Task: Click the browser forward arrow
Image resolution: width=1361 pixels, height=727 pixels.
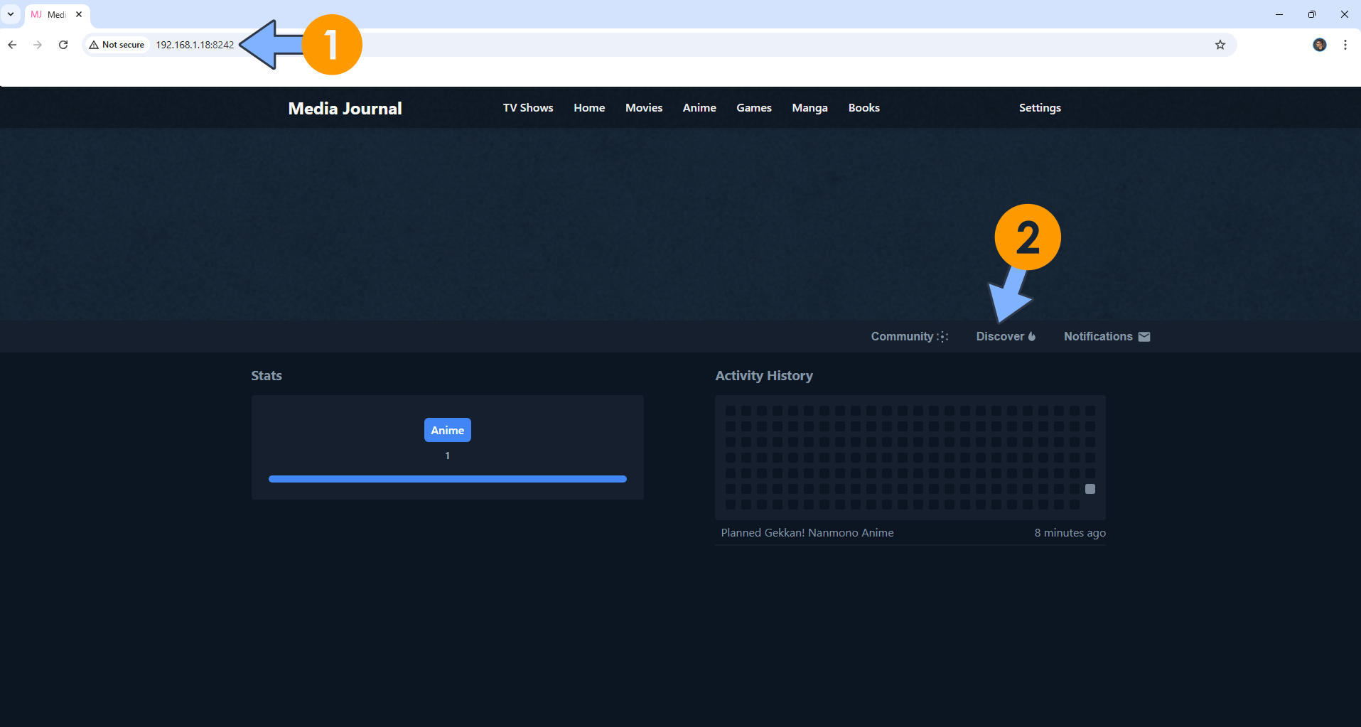Action: tap(38, 45)
